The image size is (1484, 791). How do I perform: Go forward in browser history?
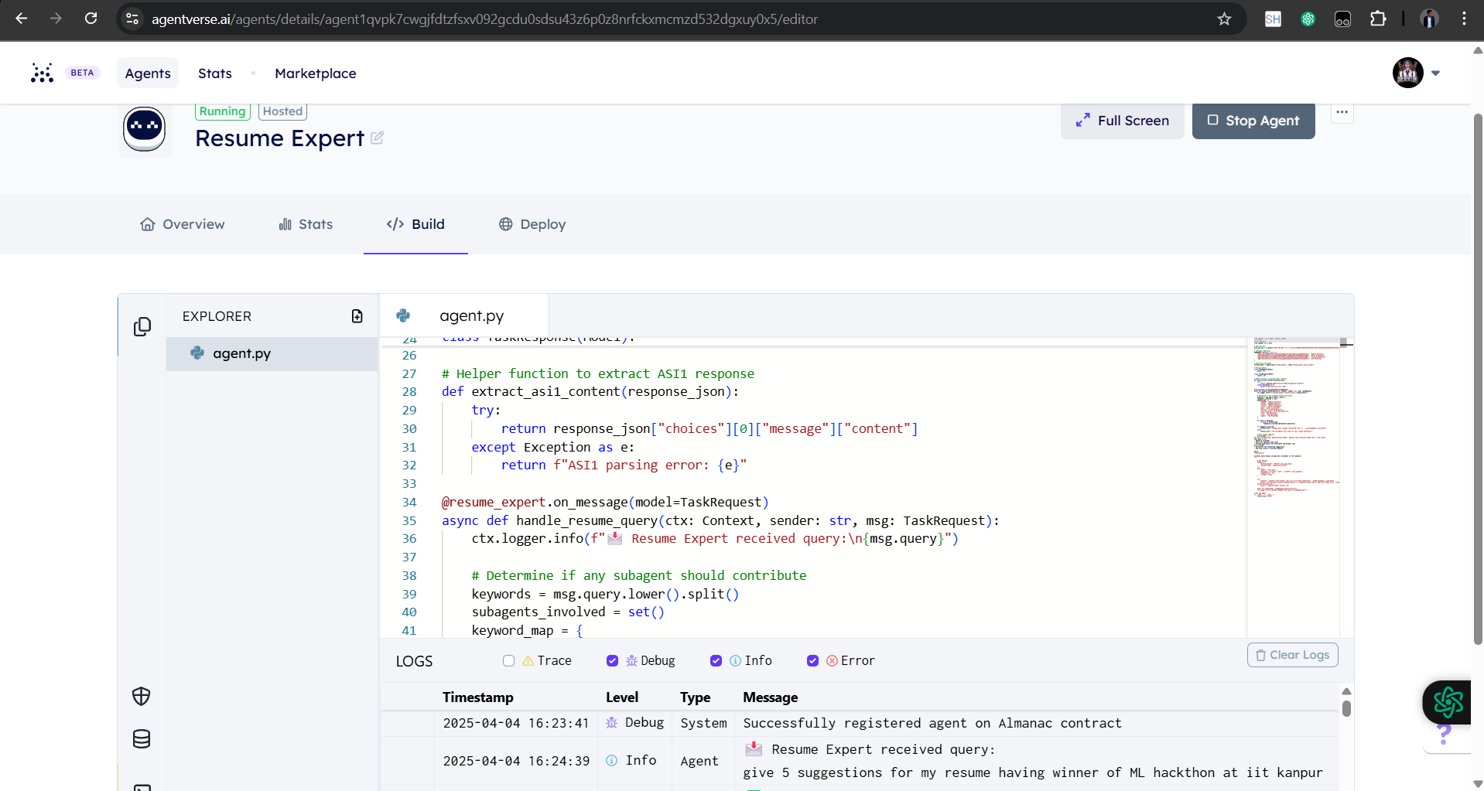pyautogui.click(x=56, y=19)
